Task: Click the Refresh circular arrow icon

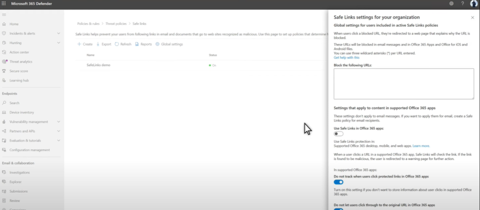Action: (x=117, y=44)
